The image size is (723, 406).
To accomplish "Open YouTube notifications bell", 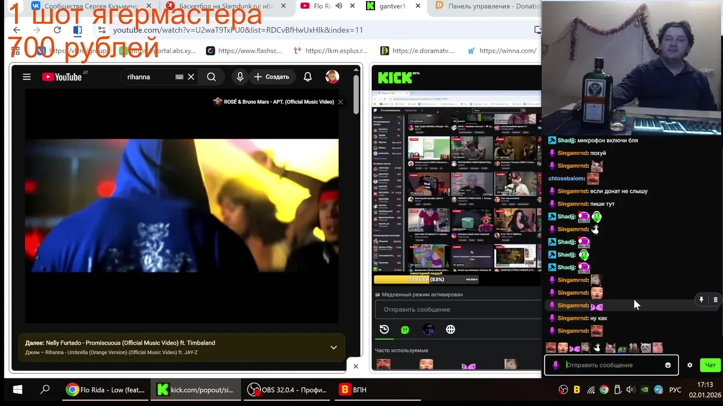I will [308, 77].
